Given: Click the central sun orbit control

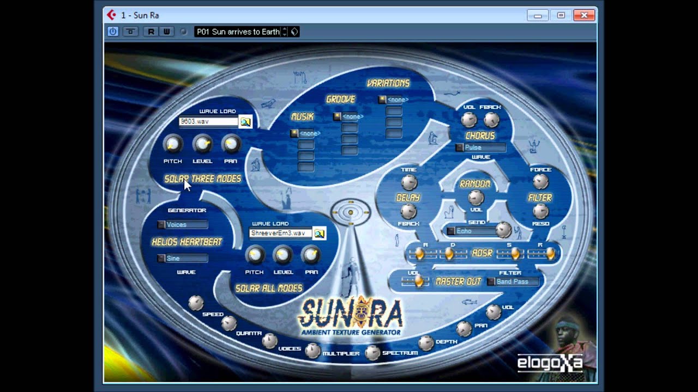Looking at the screenshot, I should point(351,212).
